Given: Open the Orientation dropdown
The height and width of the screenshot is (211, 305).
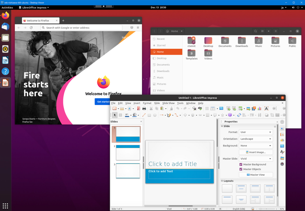Looking at the screenshot, I should (x=256, y=139).
